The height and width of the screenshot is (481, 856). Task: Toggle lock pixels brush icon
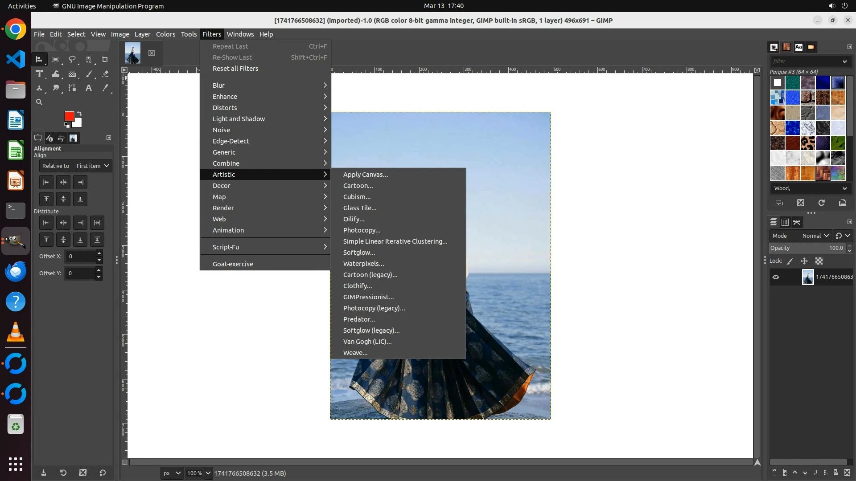(x=790, y=261)
